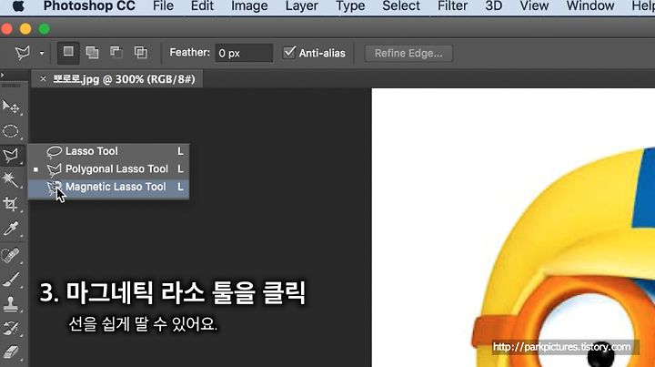This screenshot has height=367, width=655.
Task: Click the Refine Edge button
Action: [x=408, y=54]
